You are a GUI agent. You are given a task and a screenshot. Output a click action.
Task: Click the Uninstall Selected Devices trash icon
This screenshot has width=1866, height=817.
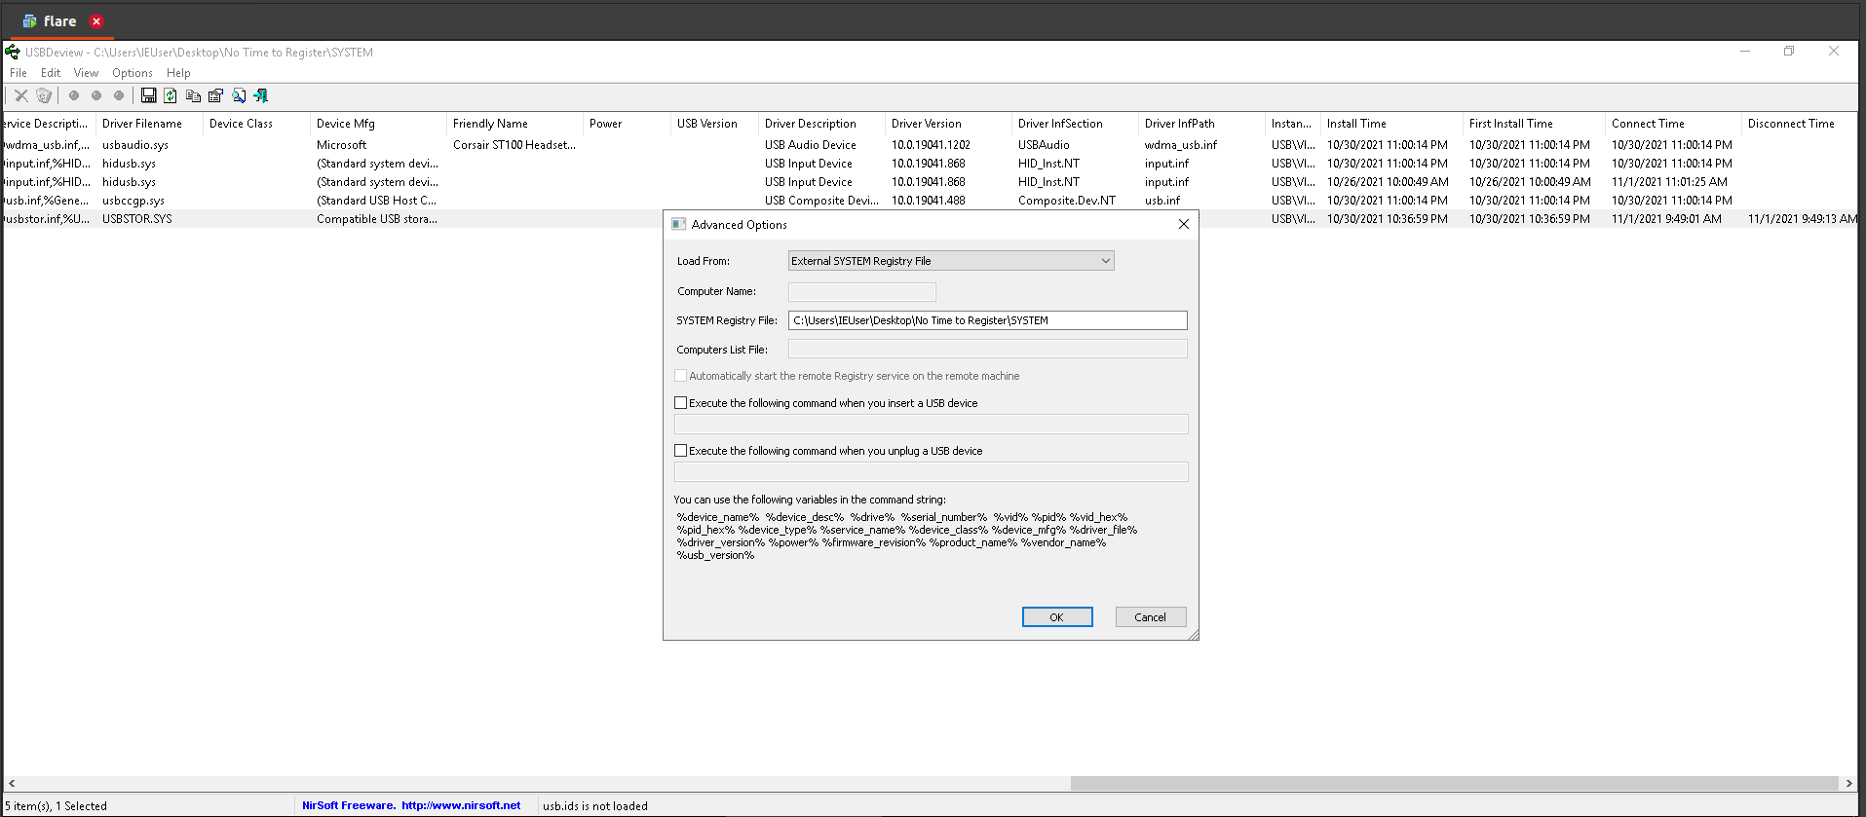coord(44,95)
